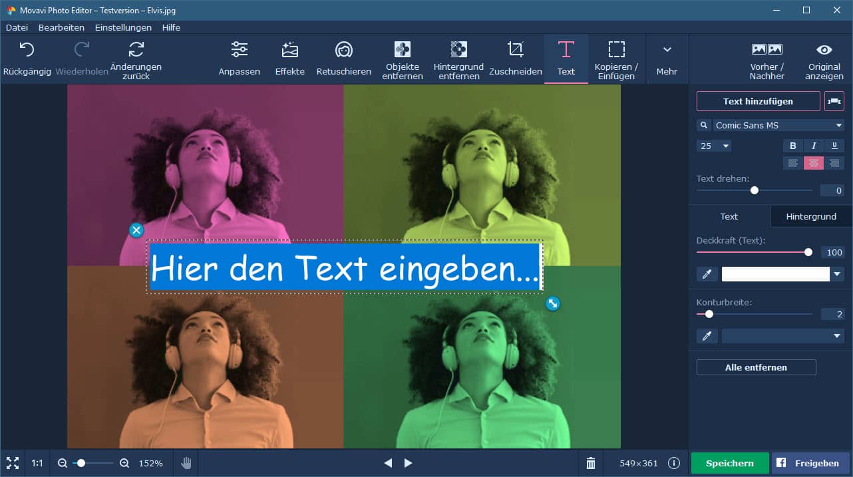Click the Text drehen value field

pos(832,191)
